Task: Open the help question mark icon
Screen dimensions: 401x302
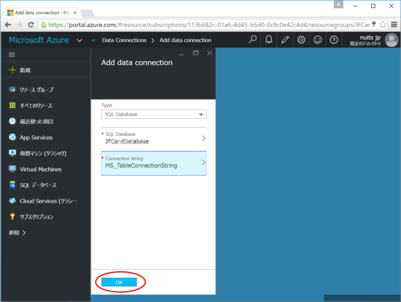Action: (x=334, y=40)
